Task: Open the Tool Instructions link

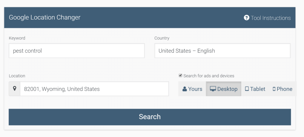Action: (x=267, y=18)
